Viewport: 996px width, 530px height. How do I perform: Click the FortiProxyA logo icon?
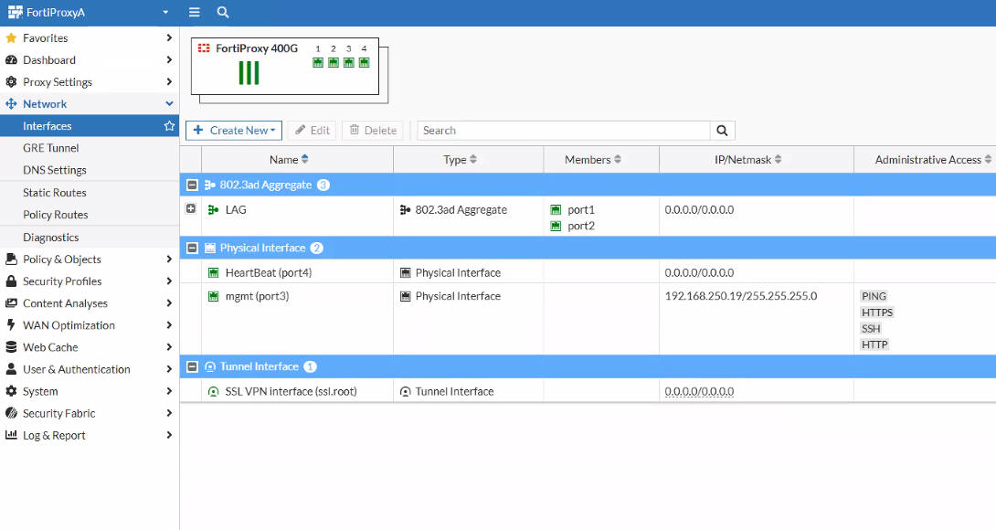click(x=16, y=12)
